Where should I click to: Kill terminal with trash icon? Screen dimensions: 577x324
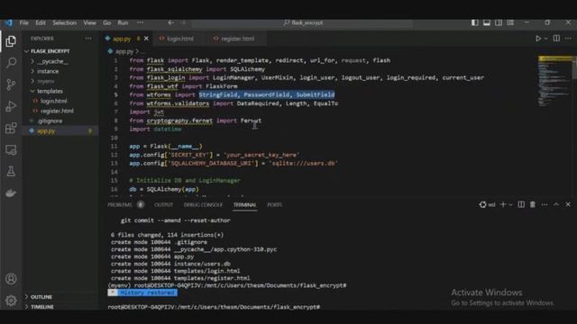533,204
